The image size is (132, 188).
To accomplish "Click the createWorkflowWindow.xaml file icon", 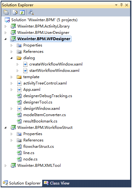I will (25, 64).
